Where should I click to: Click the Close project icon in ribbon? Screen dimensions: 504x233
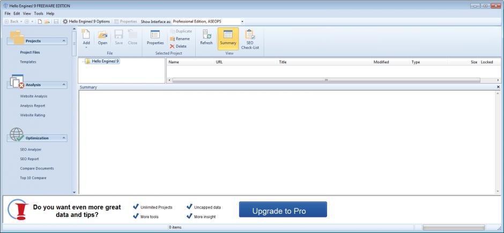[x=132, y=37]
